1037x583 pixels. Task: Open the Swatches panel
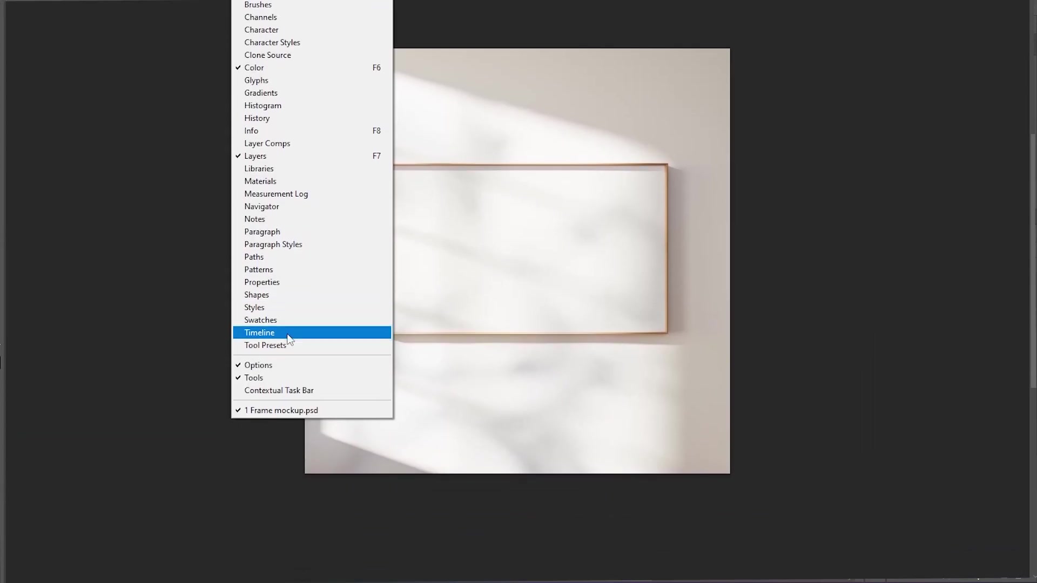pyautogui.click(x=260, y=320)
